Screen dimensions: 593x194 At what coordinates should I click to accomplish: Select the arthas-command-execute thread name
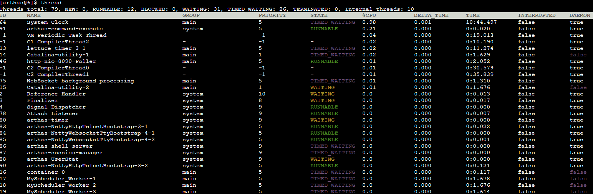(x=65, y=29)
